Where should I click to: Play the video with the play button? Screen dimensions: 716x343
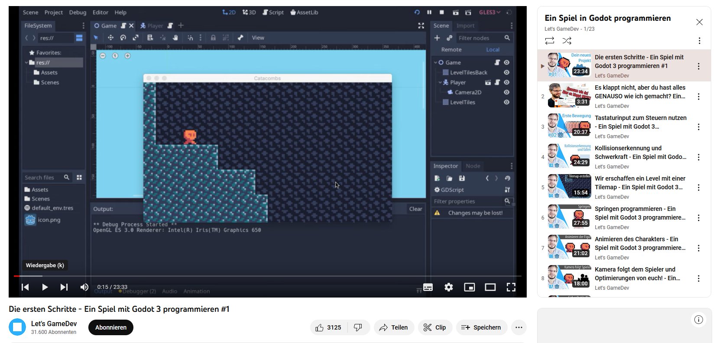tap(45, 287)
